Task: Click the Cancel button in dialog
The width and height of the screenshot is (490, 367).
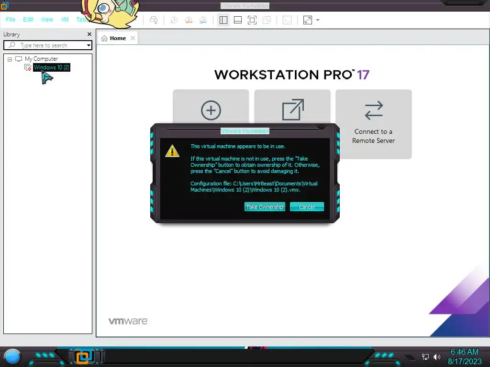Action: (x=307, y=207)
